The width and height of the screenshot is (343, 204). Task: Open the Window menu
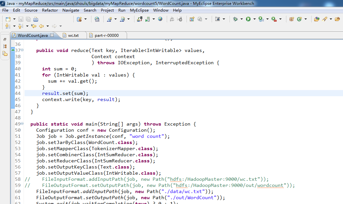(x=161, y=10)
